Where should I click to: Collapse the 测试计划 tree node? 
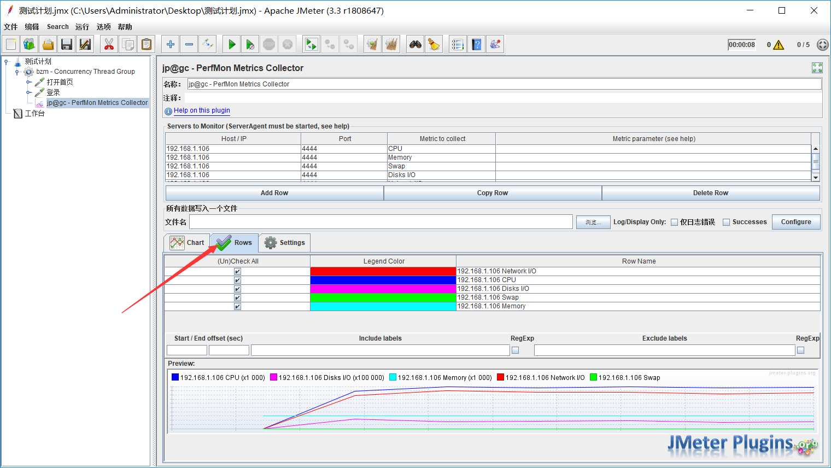[x=7, y=61]
